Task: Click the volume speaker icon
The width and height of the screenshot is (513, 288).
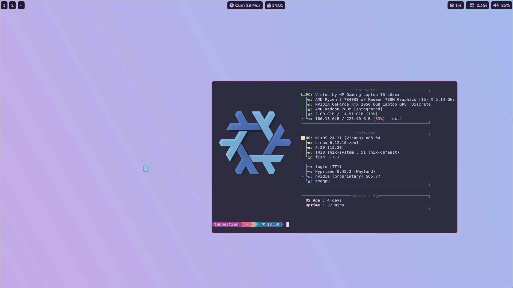Action: click(x=496, y=5)
